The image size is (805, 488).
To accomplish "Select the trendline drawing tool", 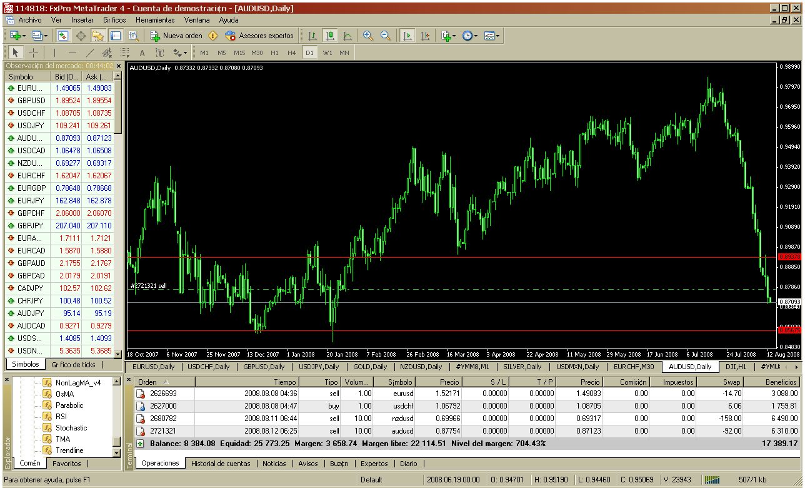I will 89,53.
